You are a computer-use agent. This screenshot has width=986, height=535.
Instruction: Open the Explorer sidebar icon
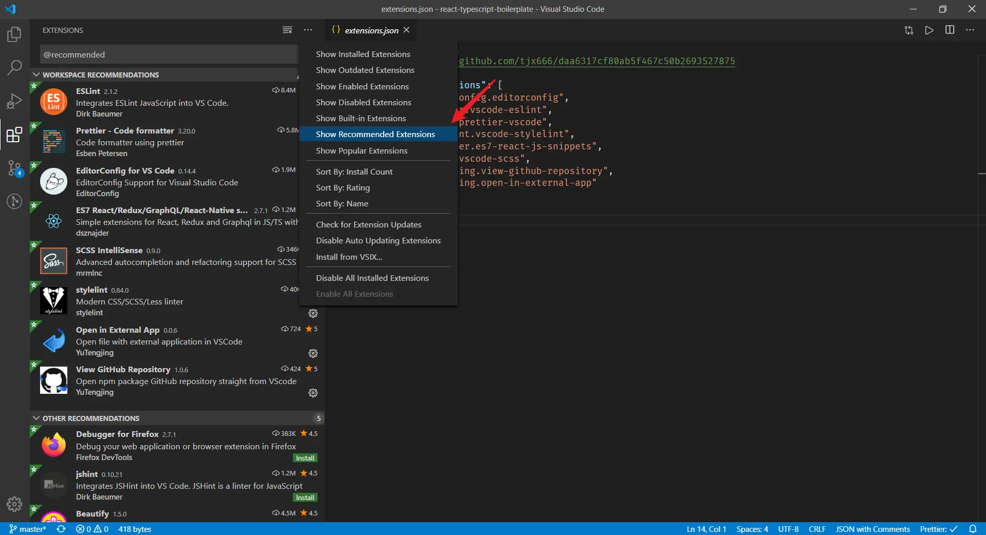pyautogui.click(x=14, y=34)
